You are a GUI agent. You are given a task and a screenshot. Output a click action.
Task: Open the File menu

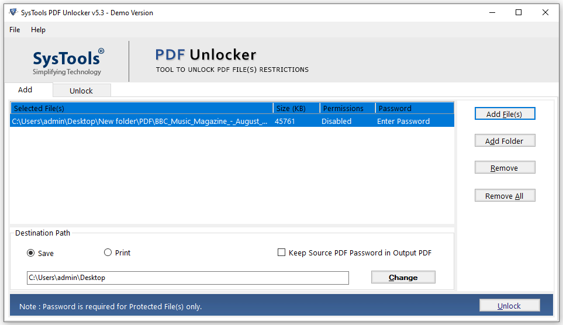[15, 30]
